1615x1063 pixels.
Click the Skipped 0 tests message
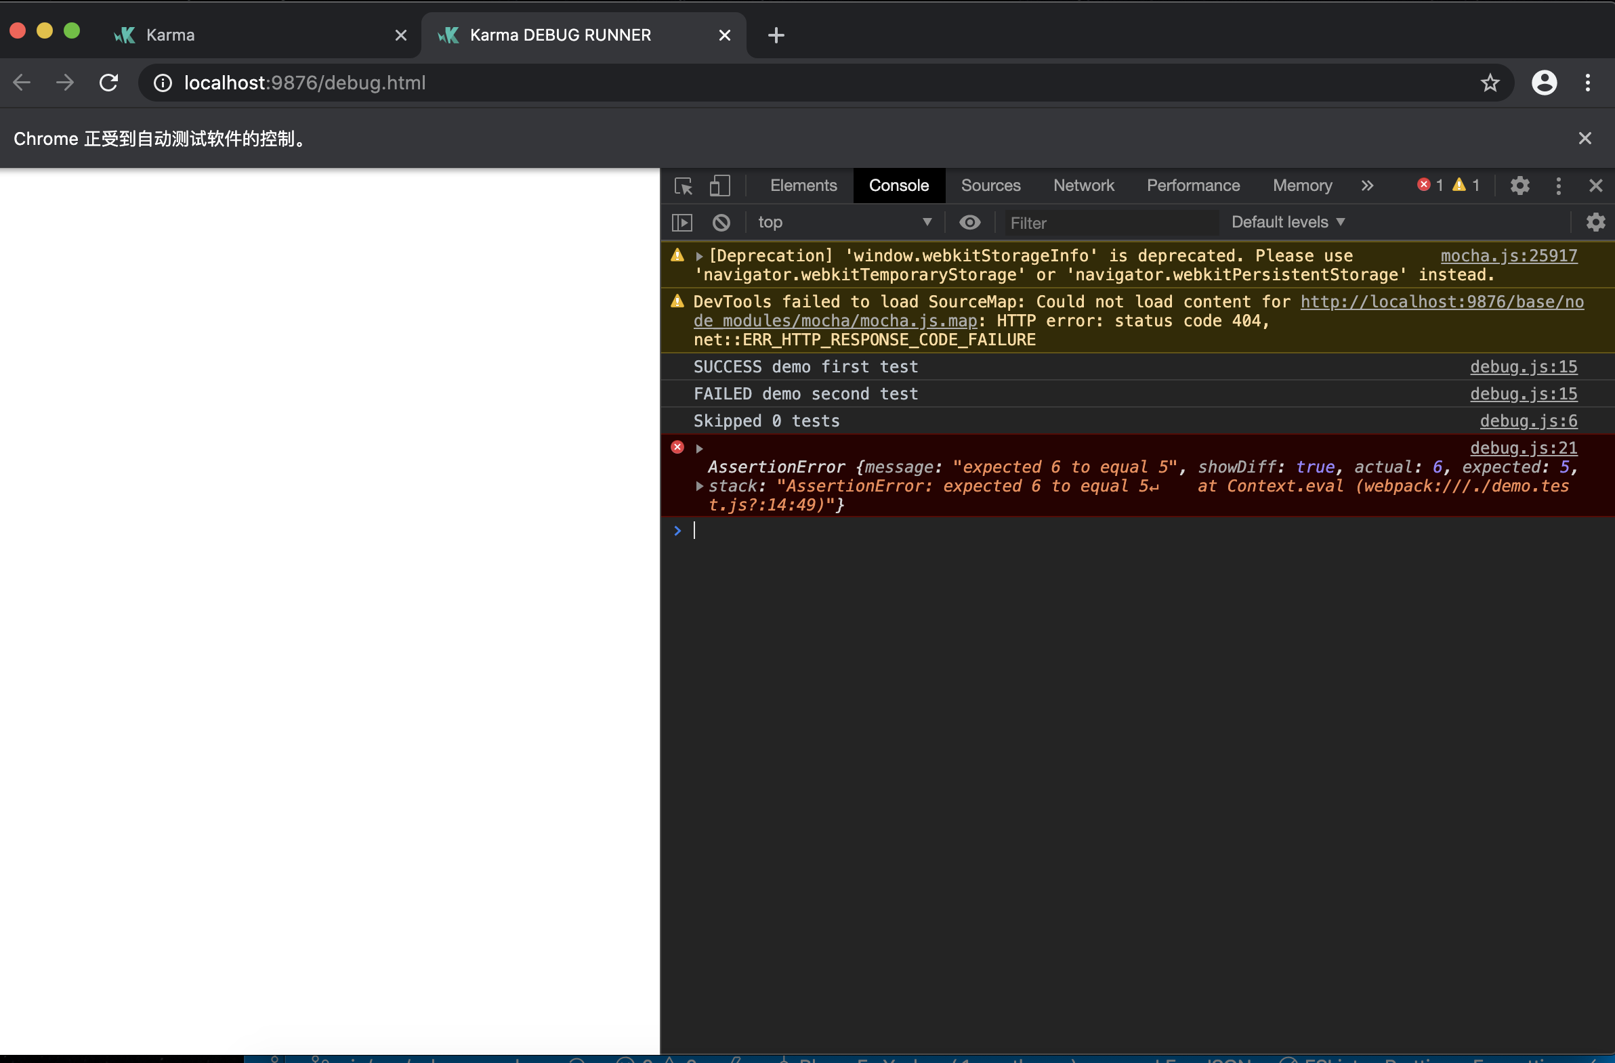[x=766, y=421]
